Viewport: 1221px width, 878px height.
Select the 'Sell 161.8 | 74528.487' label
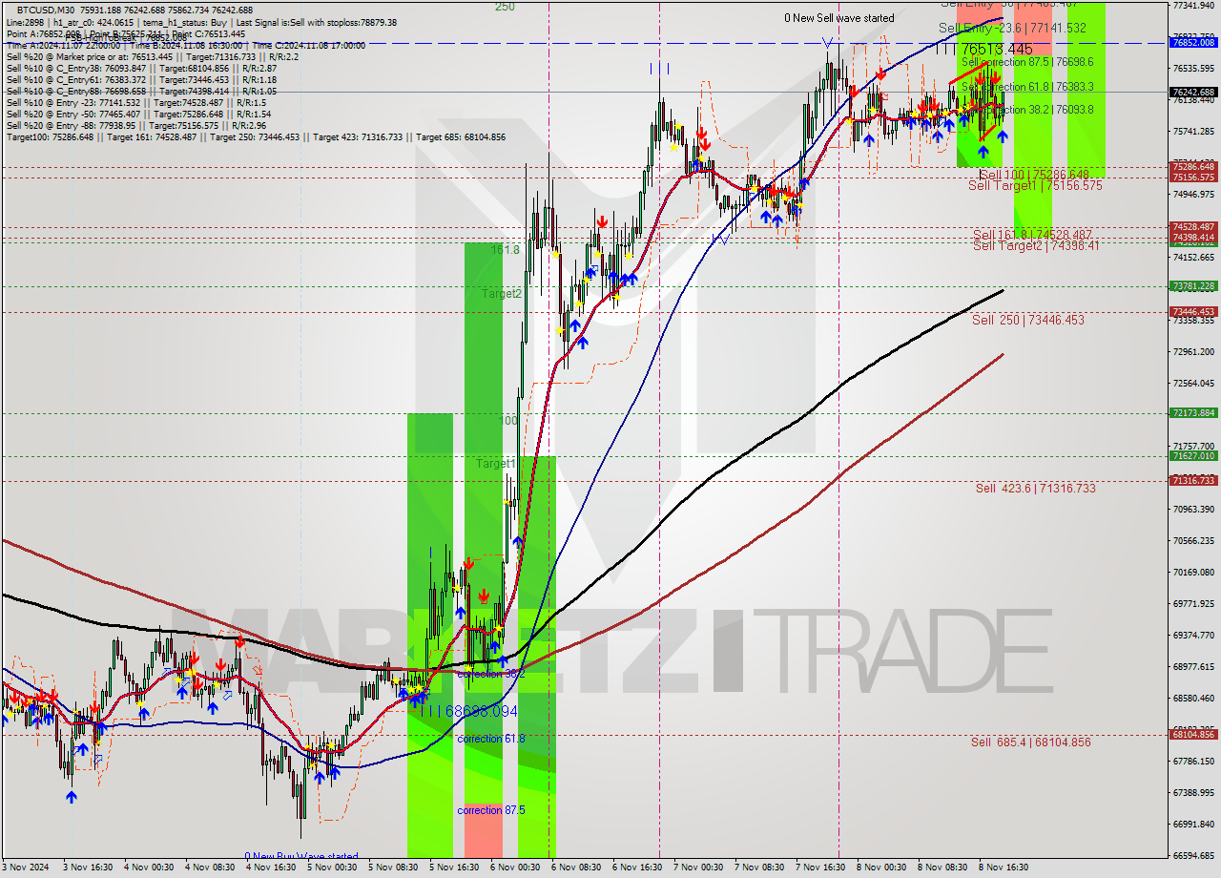coord(1032,235)
